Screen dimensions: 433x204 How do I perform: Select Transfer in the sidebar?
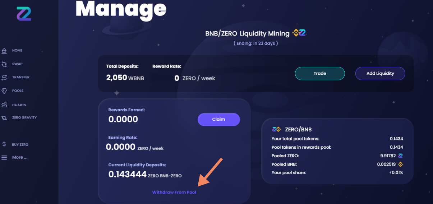coord(21,77)
